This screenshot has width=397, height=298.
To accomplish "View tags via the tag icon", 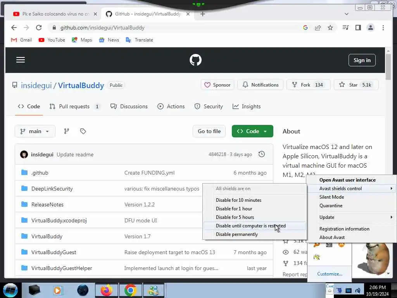I will click(83, 131).
